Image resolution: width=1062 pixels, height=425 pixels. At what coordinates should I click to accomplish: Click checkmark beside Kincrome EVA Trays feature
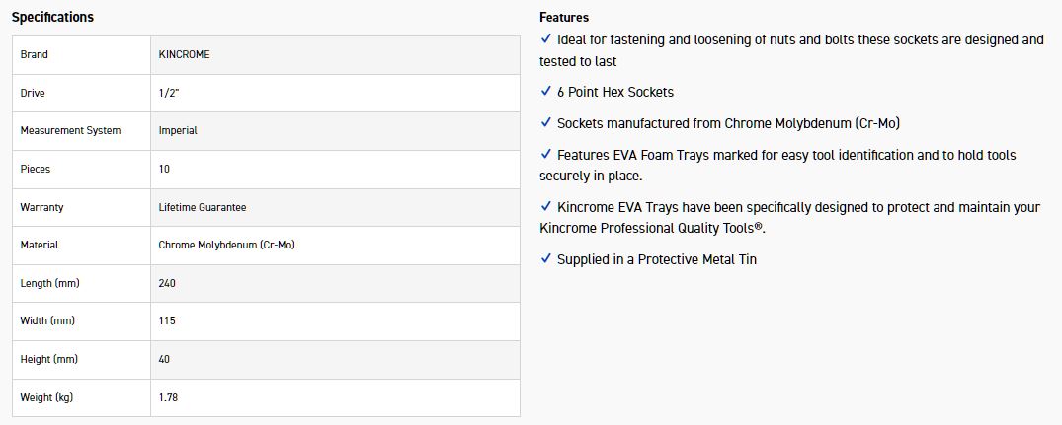pos(546,206)
